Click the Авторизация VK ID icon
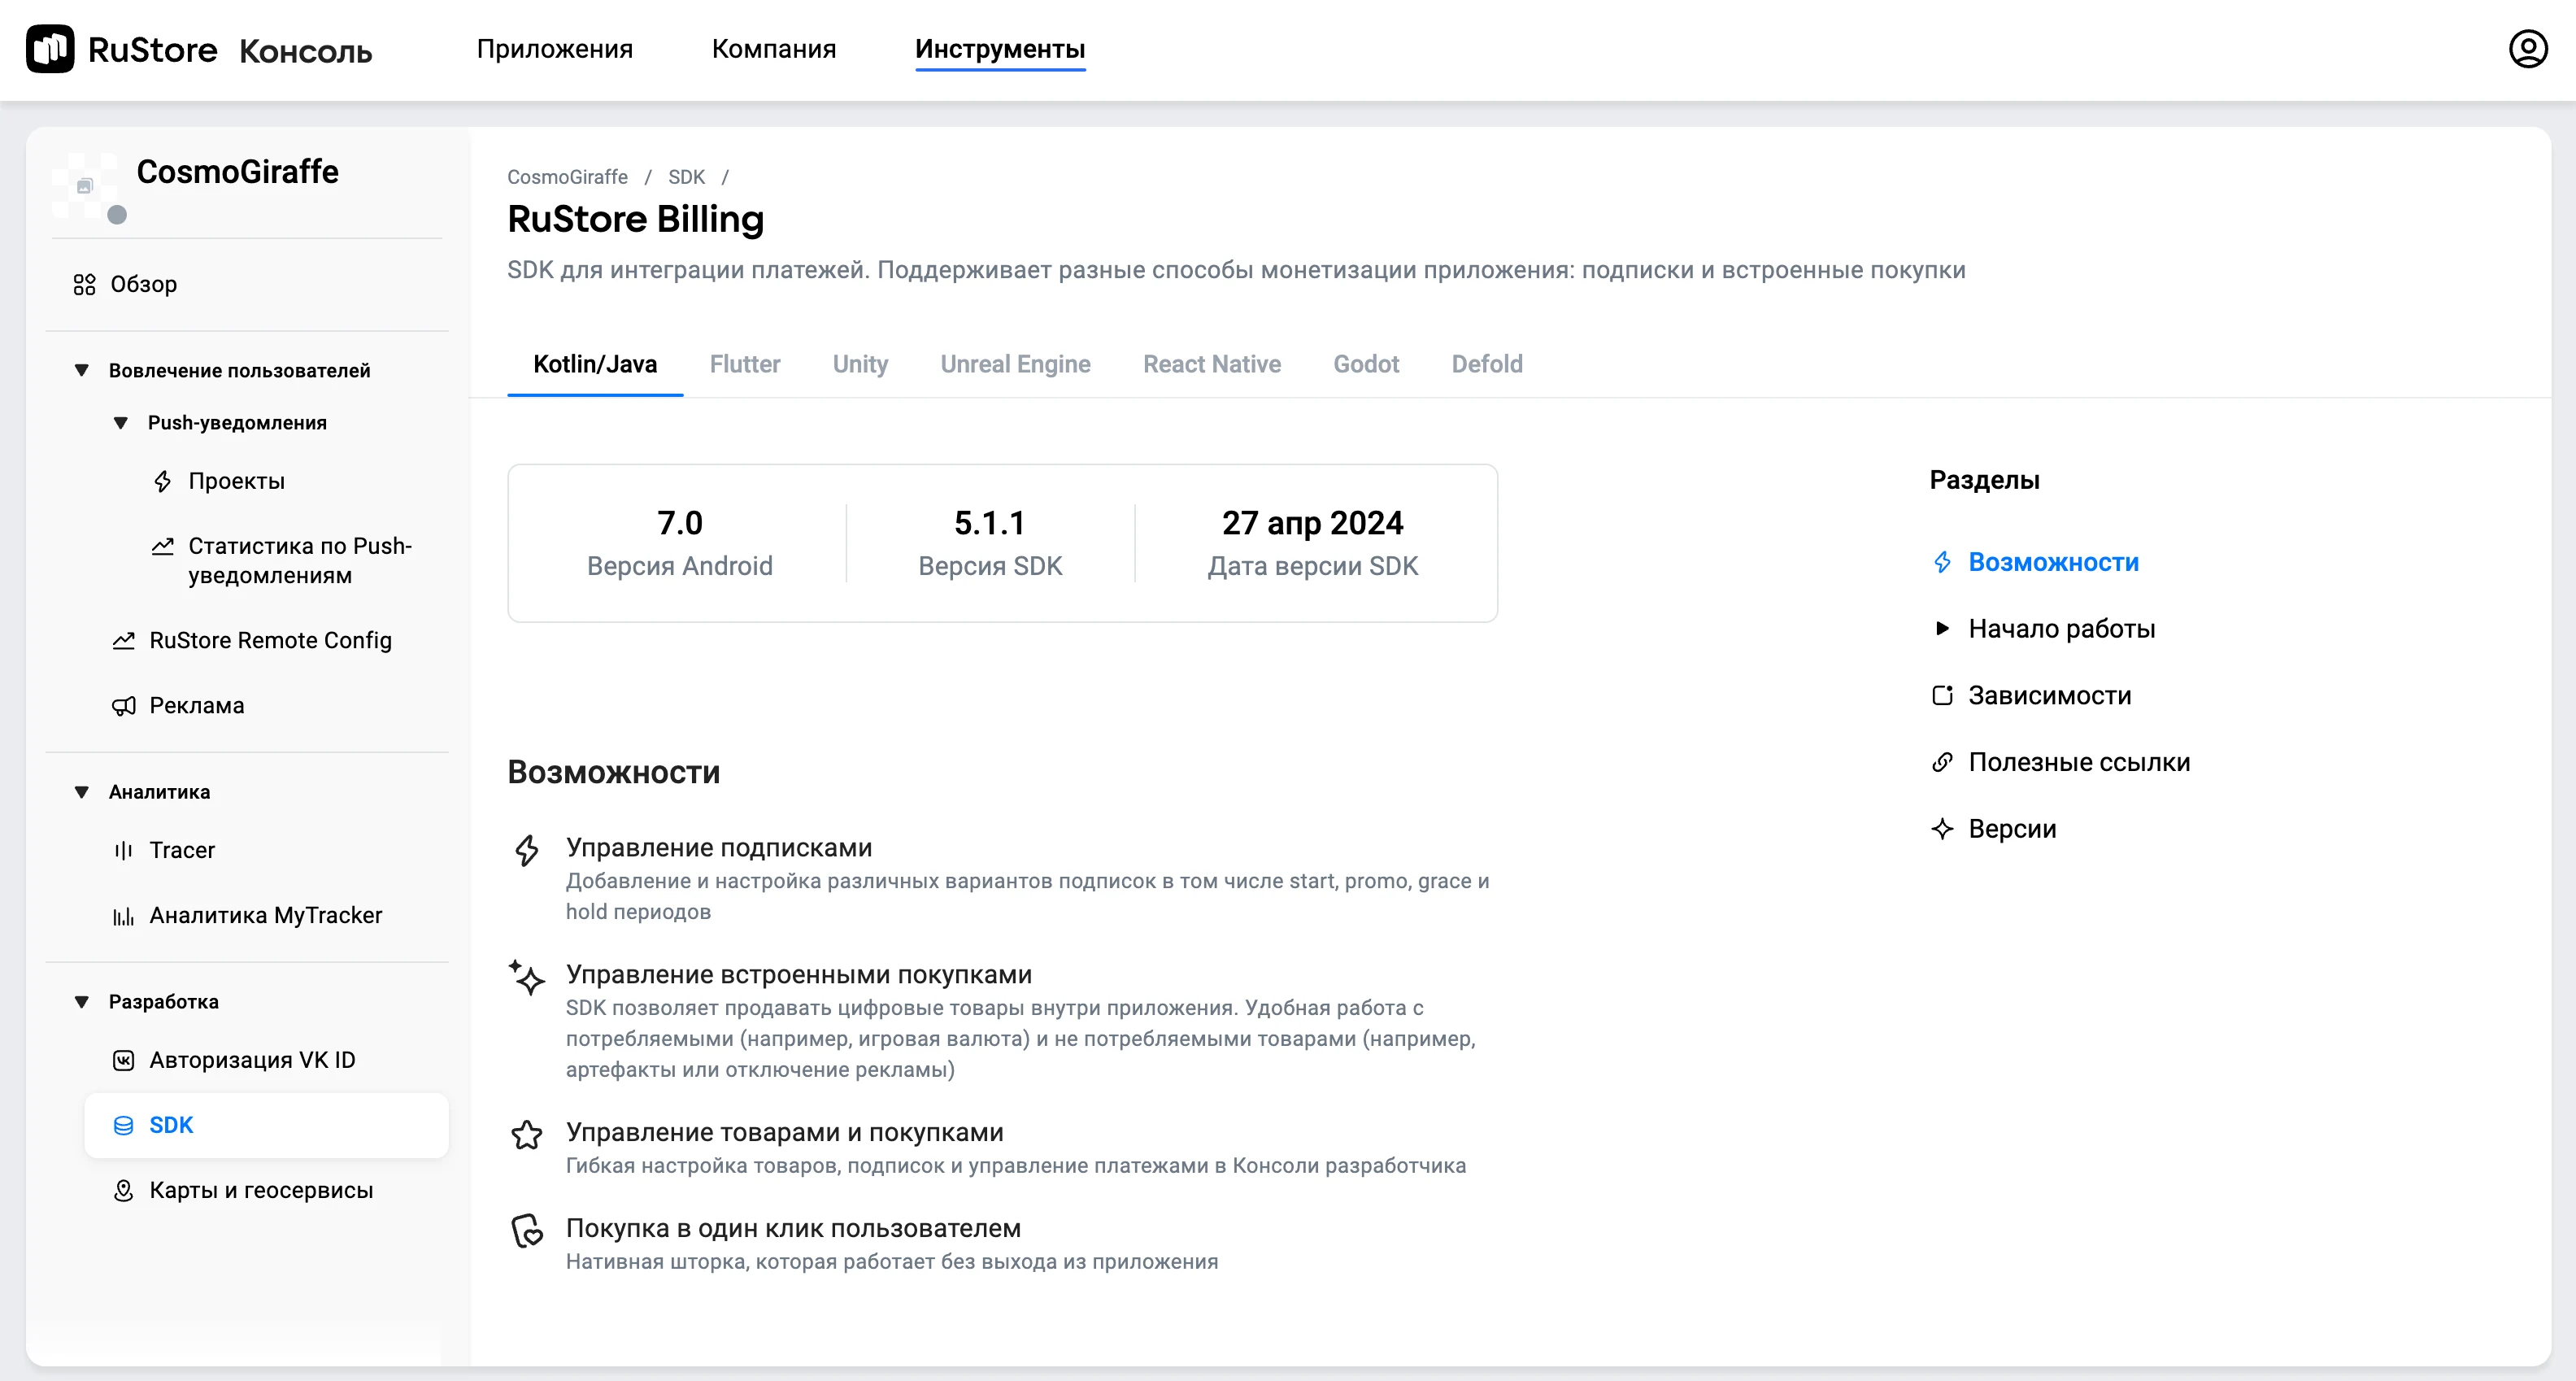The height and width of the screenshot is (1381, 2576). coord(123,1061)
